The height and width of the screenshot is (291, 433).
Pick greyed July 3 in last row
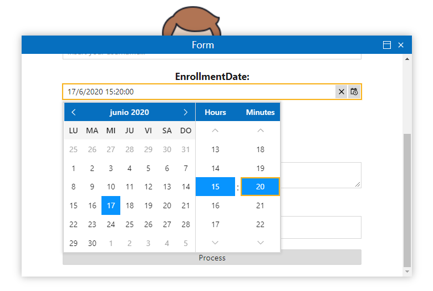click(x=148, y=243)
